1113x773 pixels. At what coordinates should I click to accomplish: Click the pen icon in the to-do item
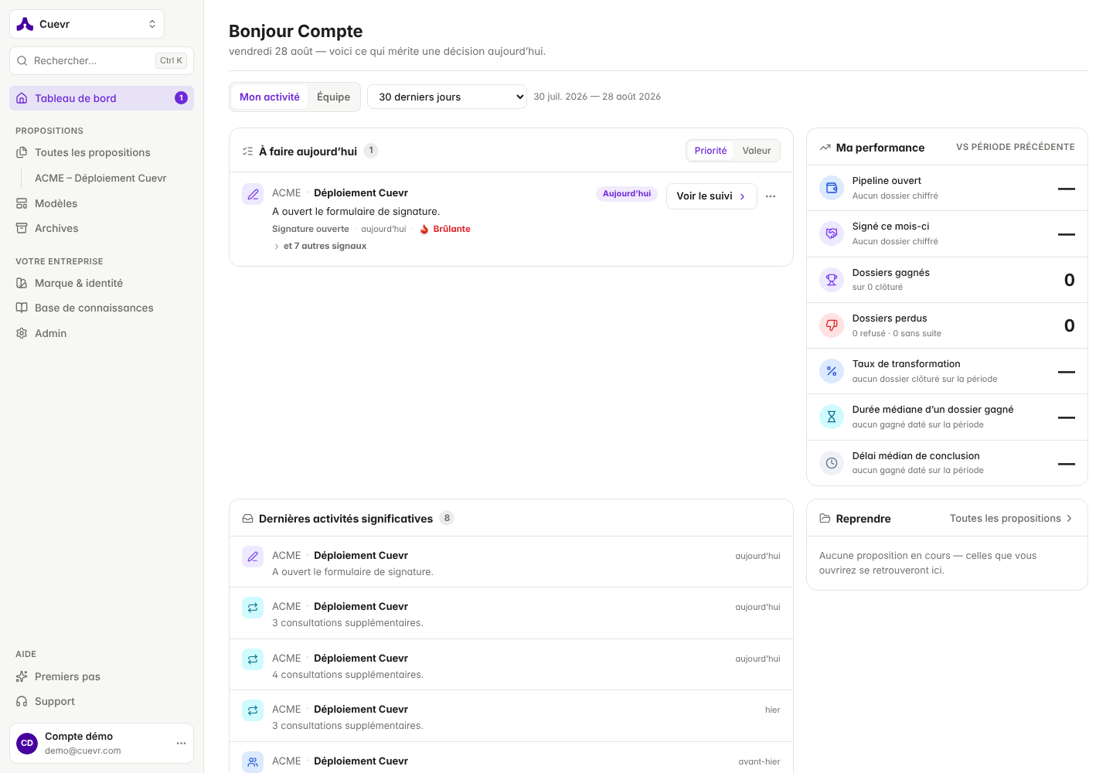(253, 194)
